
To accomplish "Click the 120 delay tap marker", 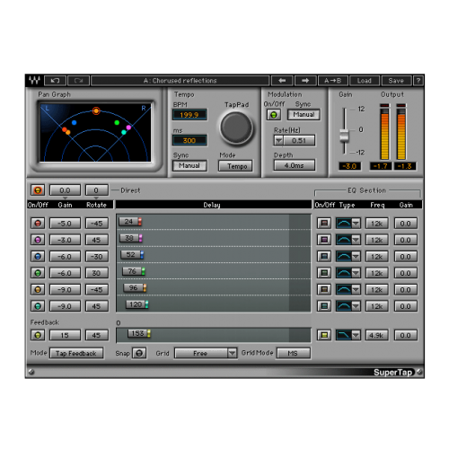I will (136, 304).
